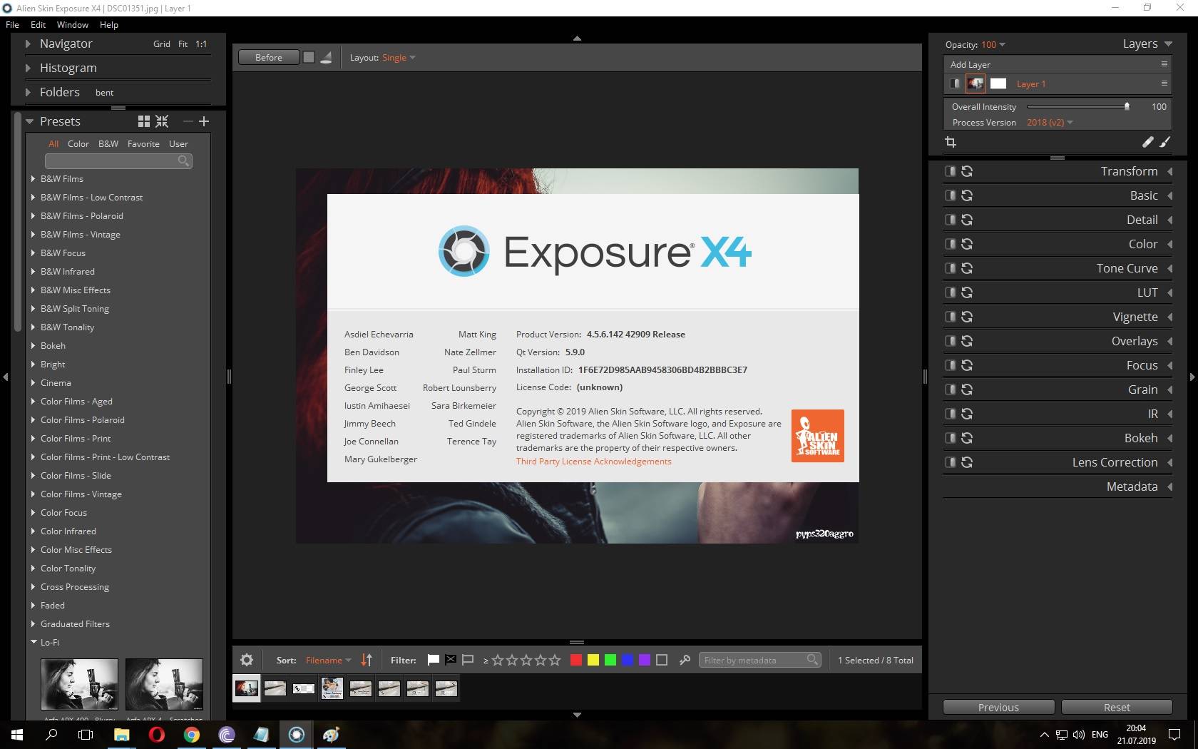Open the Add Layer options menu icon
The width and height of the screenshot is (1198, 749).
(1164, 64)
